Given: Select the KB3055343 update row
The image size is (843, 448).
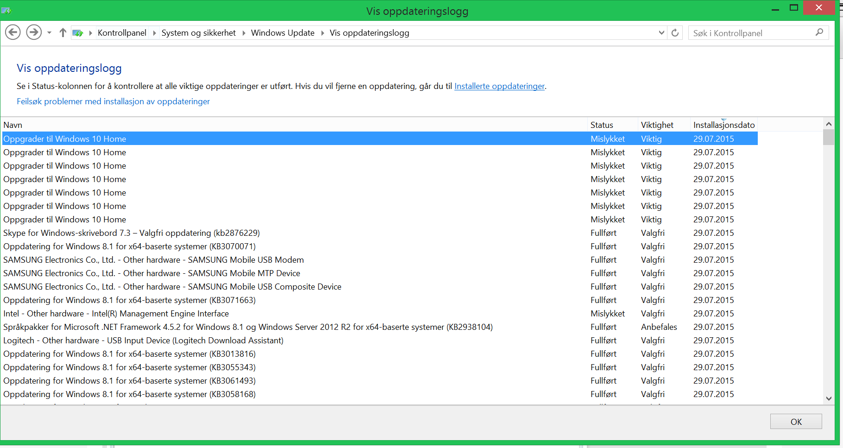Looking at the screenshot, I should [380, 367].
